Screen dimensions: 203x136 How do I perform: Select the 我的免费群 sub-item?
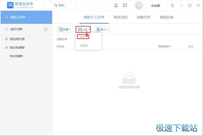click(x=16, y=56)
